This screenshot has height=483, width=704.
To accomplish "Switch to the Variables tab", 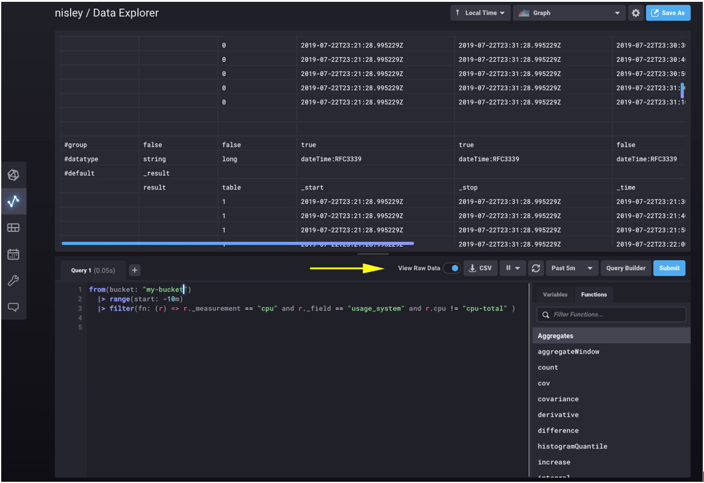I will point(554,295).
